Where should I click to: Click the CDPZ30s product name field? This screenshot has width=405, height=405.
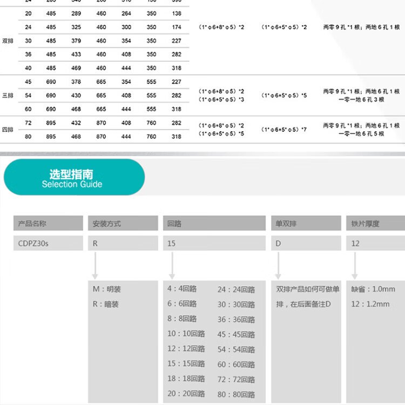point(48,243)
